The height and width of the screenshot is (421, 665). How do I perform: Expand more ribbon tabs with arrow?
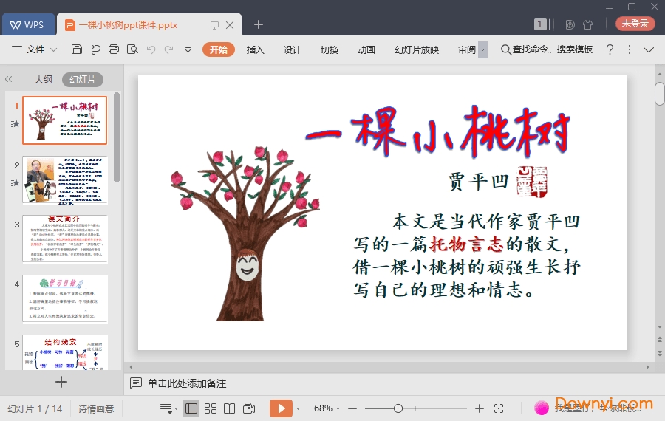(x=482, y=49)
